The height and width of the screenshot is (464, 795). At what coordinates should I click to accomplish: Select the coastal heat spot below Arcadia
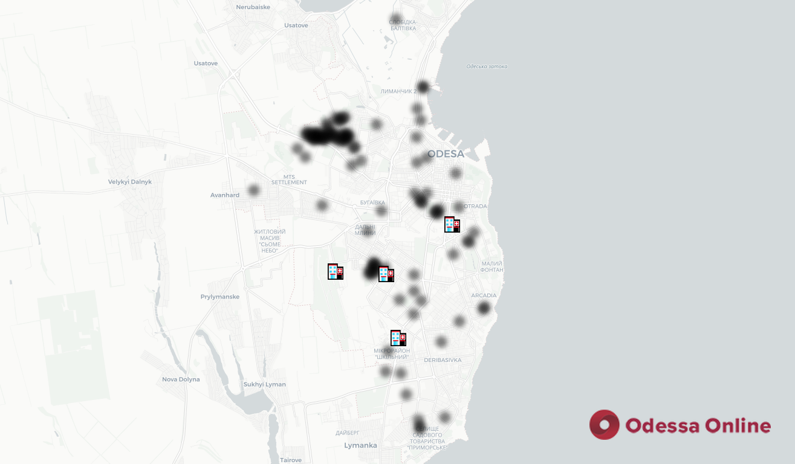coord(484,308)
